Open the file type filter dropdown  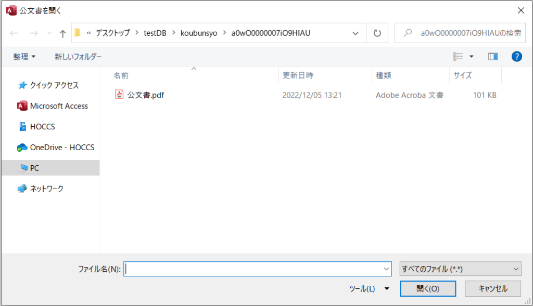tap(460, 269)
